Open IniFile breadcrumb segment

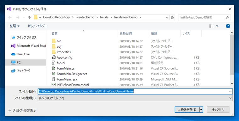(104, 17)
